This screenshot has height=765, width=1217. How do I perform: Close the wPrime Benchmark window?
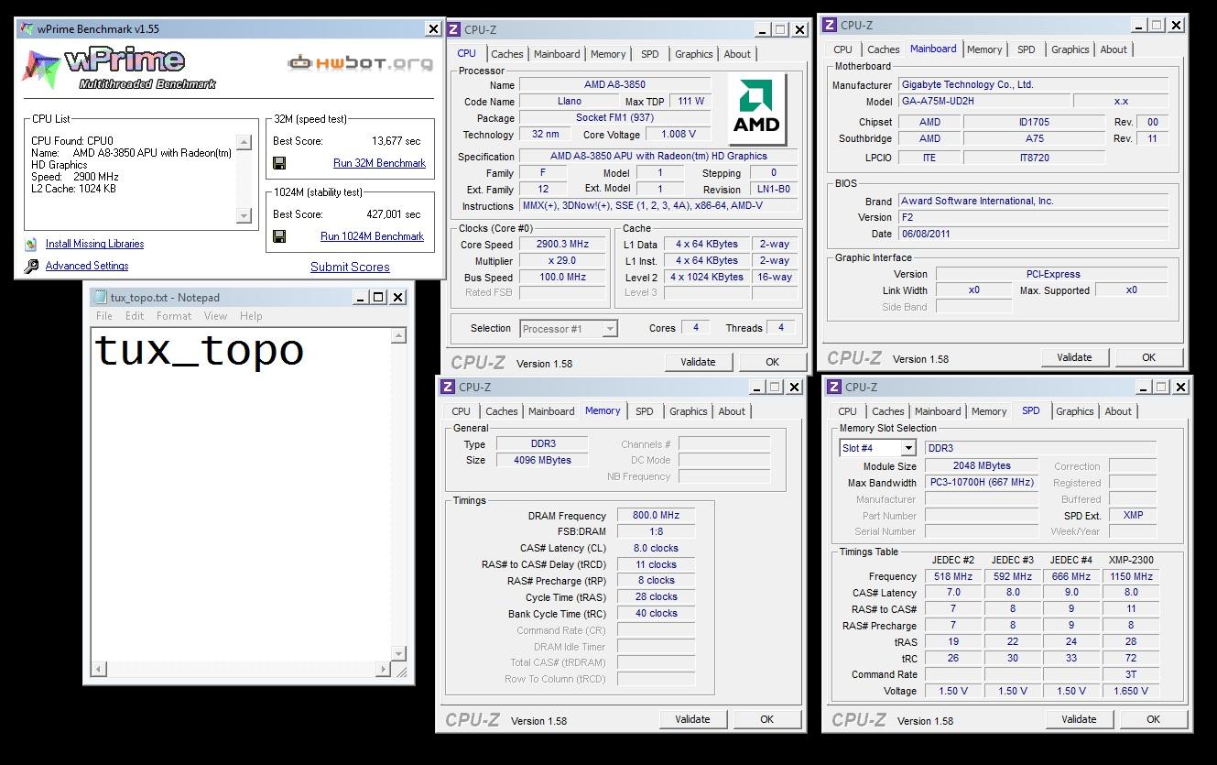433,29
